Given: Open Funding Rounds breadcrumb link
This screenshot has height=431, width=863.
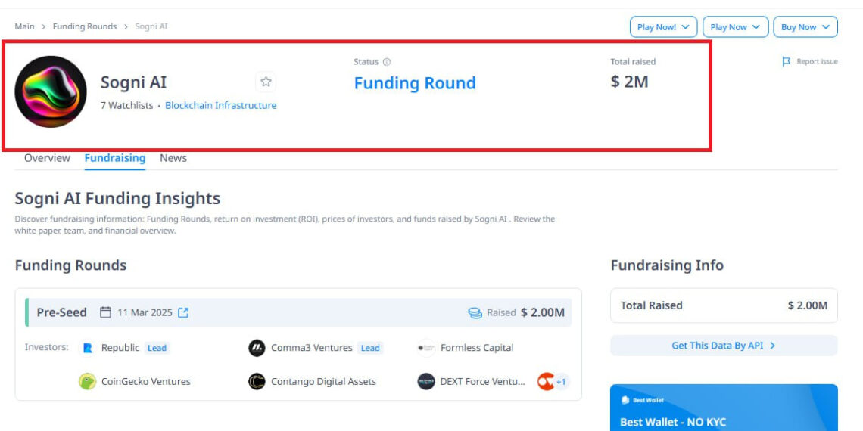Looking at the screenshot, I should point(85,26).
